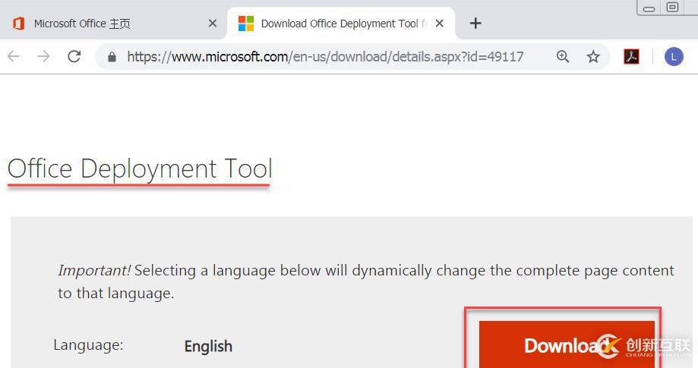Go back with the browser back arrow
Image resolution: width=698 pixels, height=368 pixels.
(14, 56)
